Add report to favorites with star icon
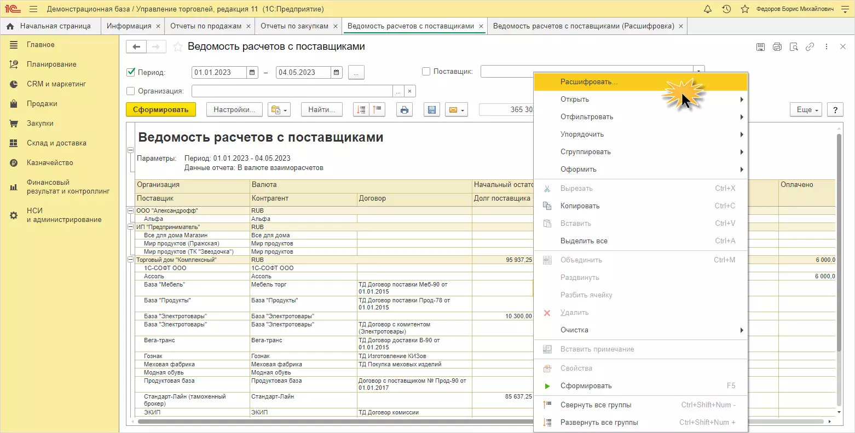Viewport: 855px width, 433px height. point(177,47)
